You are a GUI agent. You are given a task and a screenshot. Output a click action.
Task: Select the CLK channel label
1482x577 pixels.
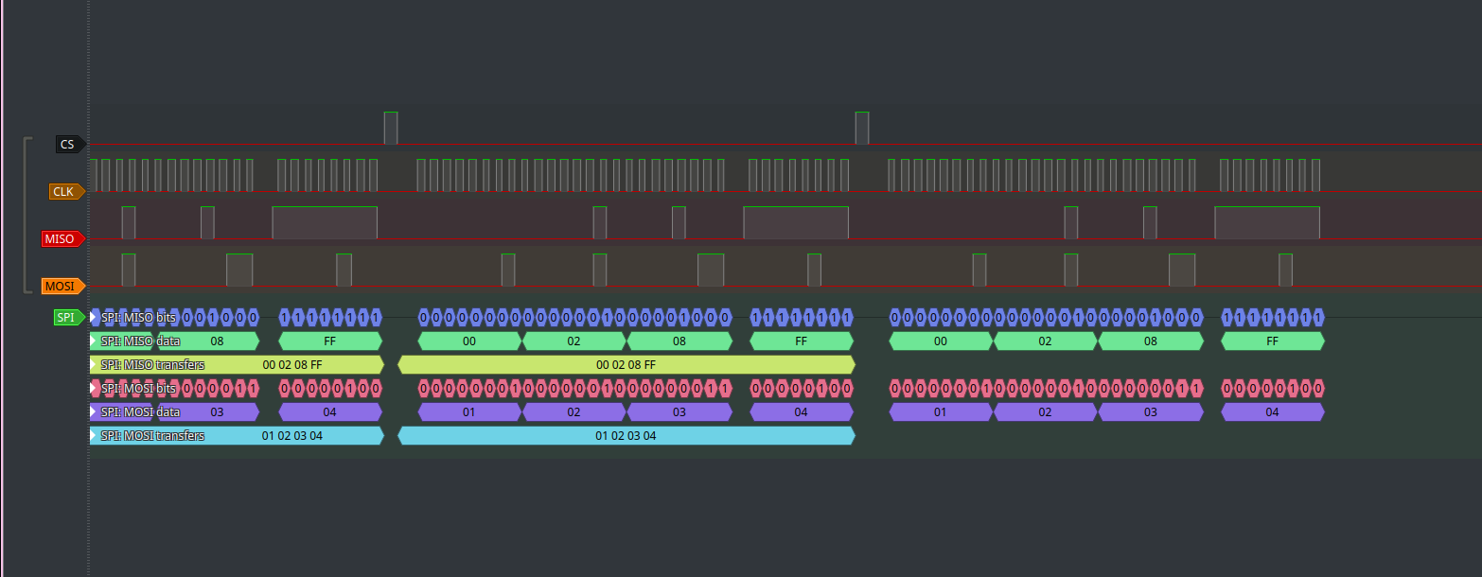[64, 192]
